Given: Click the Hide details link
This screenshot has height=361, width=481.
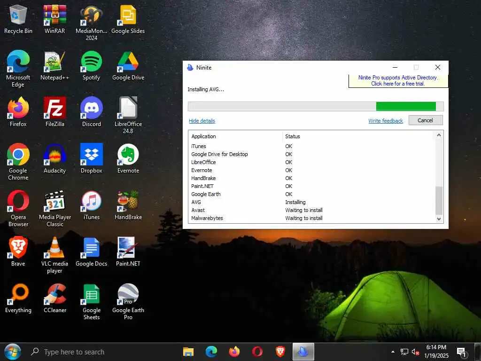Looking at the screenshot, I should (202, 121).
